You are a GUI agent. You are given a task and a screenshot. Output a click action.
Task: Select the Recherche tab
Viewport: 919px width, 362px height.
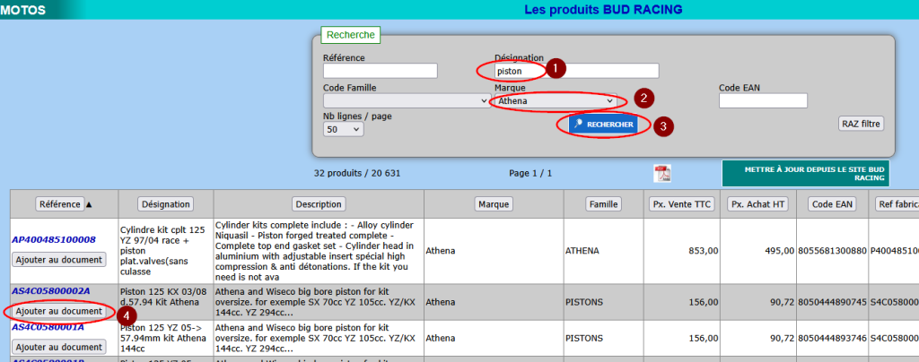pyautogui.click(x=351, y=35)
